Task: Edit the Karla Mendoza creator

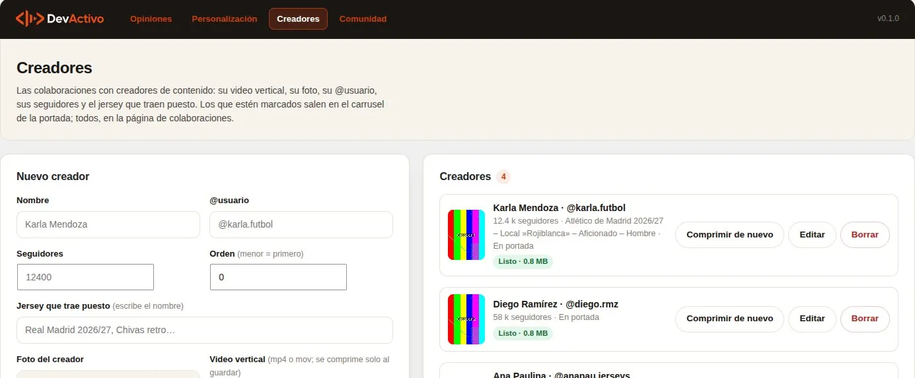Action: click(812, 235)
